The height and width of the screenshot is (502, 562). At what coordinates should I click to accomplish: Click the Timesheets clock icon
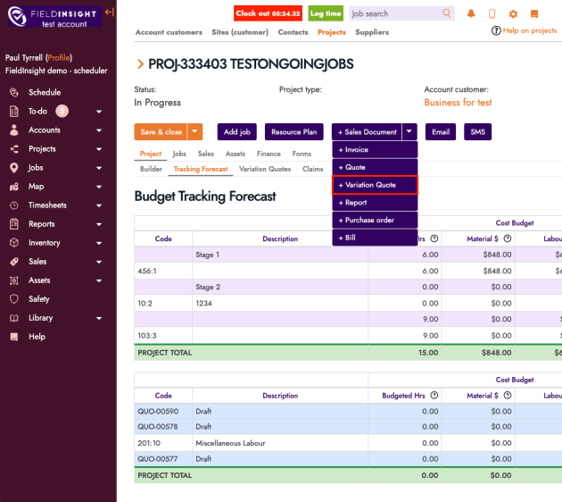pyautogui.click(x=13, y=205)
